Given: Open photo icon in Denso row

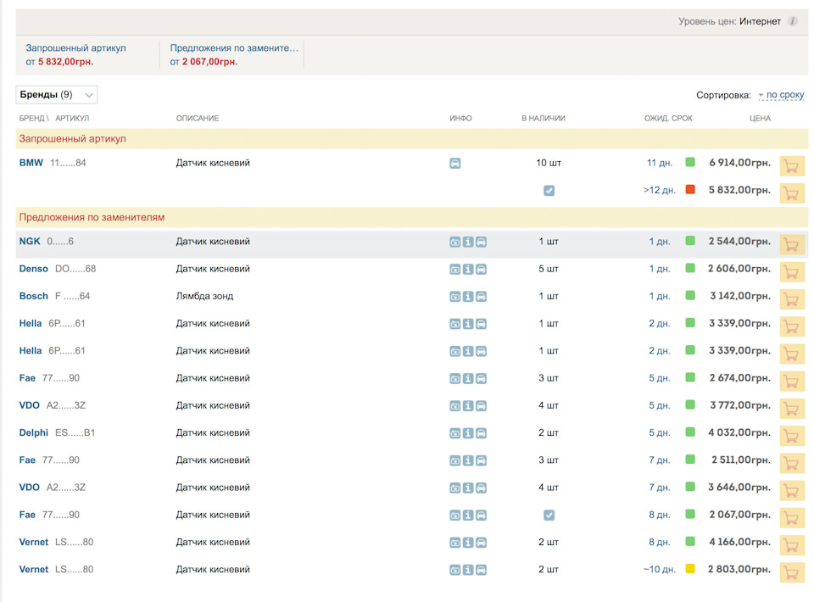Looking at the screenshot, I should tap(454, 270).
